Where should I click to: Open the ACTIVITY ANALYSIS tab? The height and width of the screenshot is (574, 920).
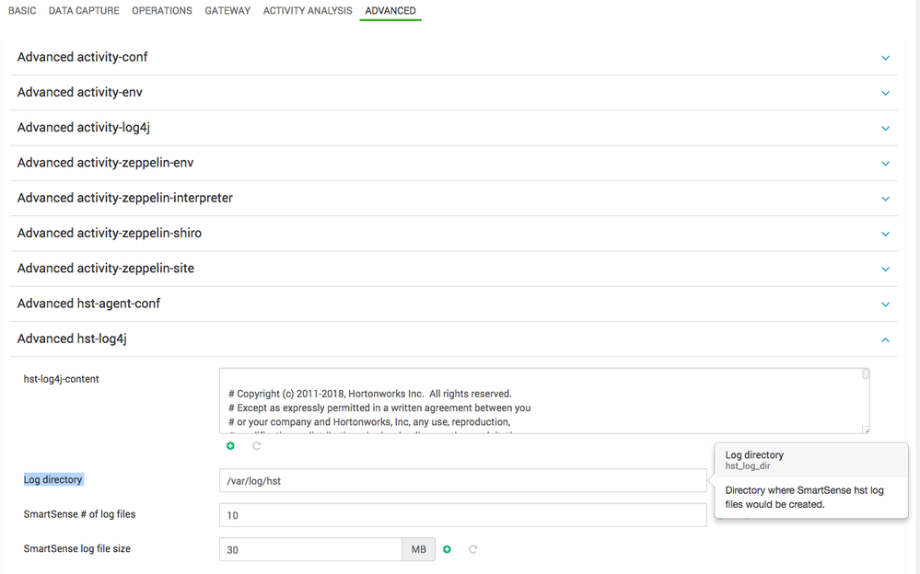[308, 11]
